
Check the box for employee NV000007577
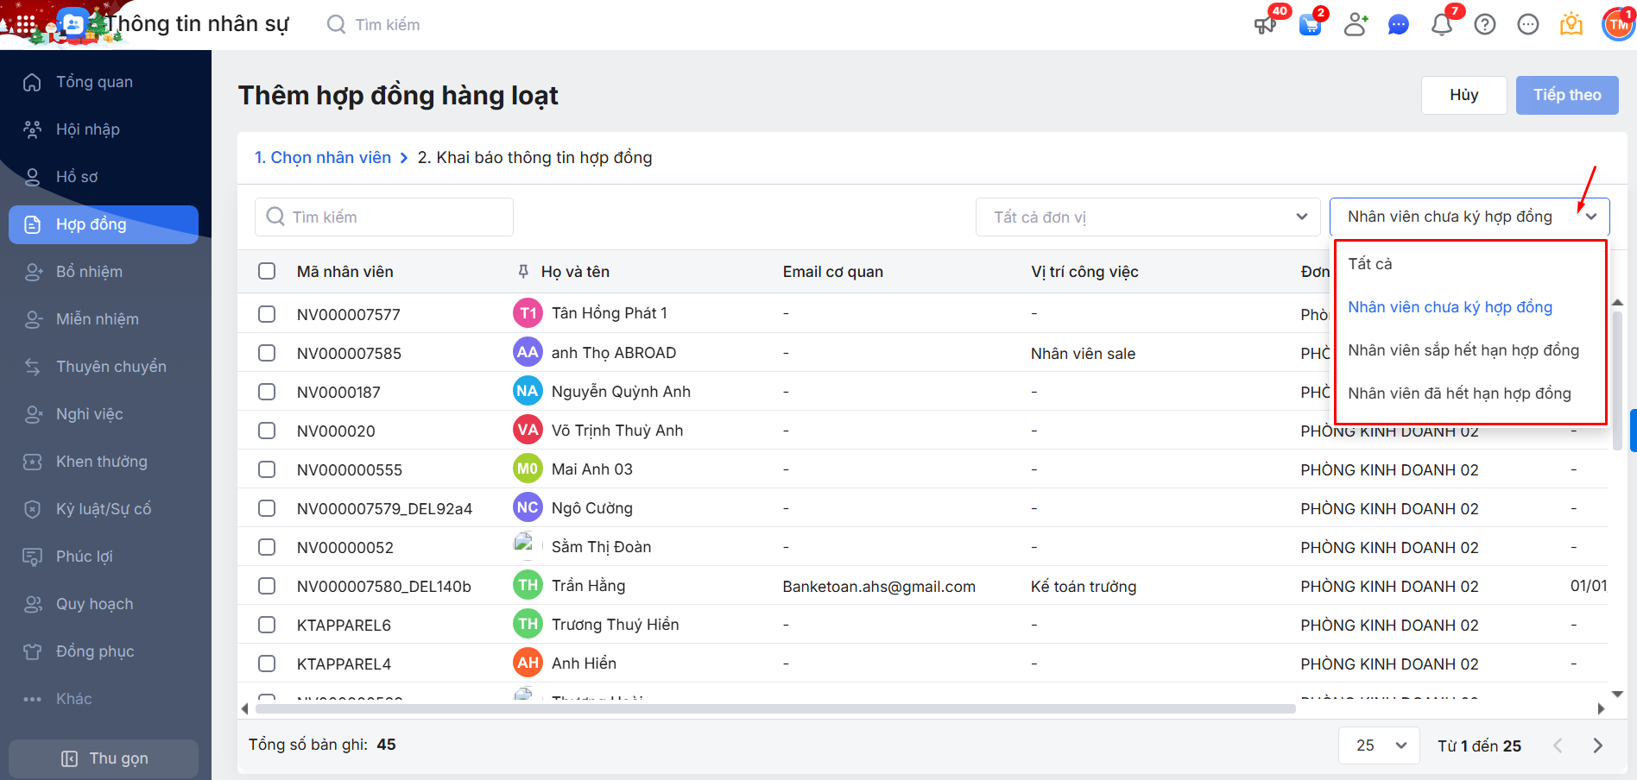coord(267,314)
